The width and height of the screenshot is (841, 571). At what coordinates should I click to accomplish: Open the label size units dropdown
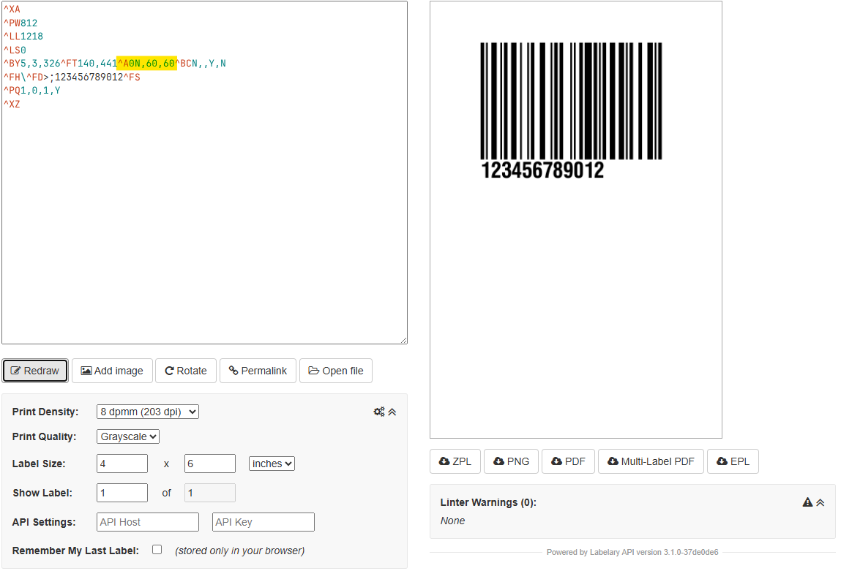[x=271, y=464]
